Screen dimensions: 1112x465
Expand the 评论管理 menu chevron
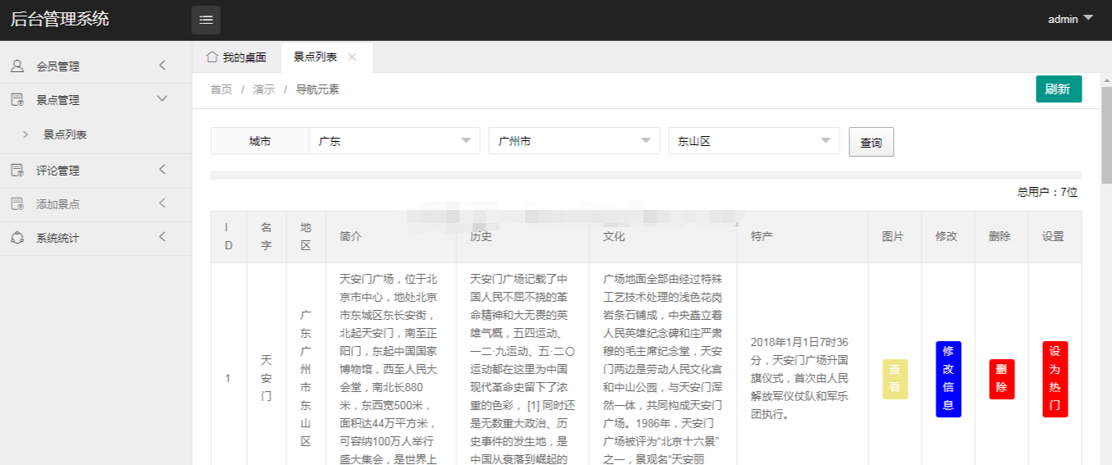pyautogui.click(x=162, y=170)
